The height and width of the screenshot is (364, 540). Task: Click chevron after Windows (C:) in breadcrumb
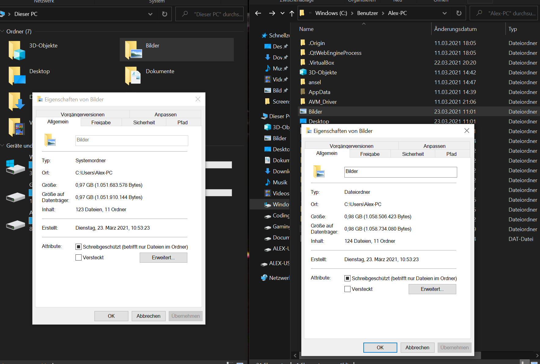point(352,13)
